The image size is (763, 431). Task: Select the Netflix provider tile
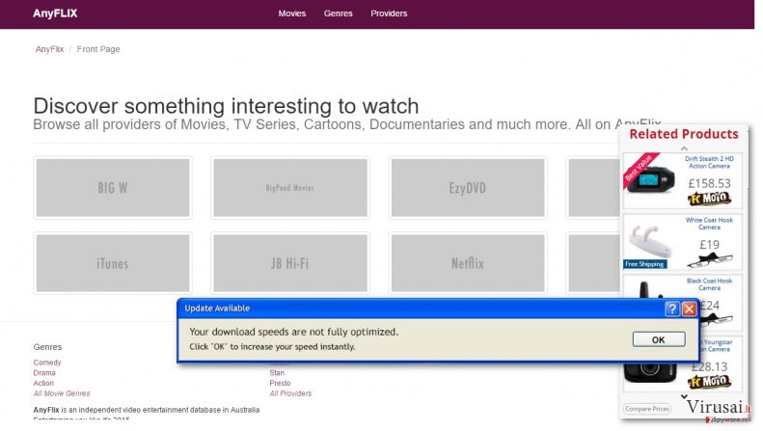point(468,263)
